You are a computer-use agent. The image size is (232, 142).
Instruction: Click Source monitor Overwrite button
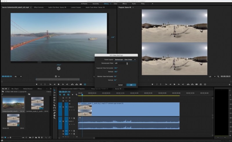coord(77,84)
